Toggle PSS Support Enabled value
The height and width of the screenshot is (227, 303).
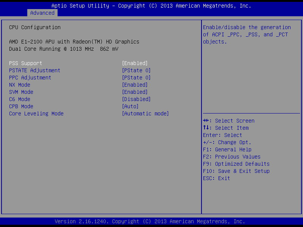[135, 63]
